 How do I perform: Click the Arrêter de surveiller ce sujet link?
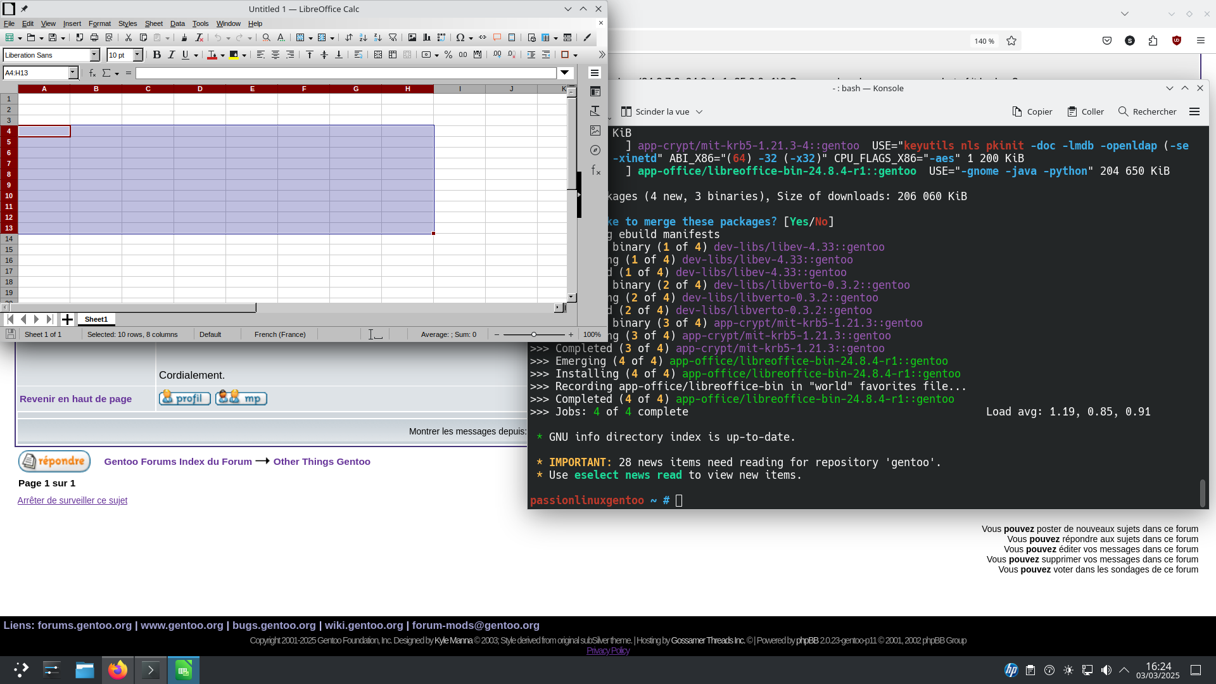pyautogui.click(x=72, y=500)
